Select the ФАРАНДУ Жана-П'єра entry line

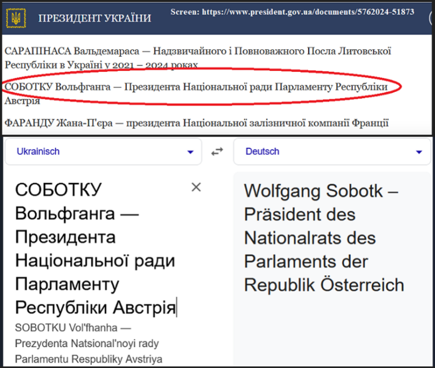[x=196, y=122]
